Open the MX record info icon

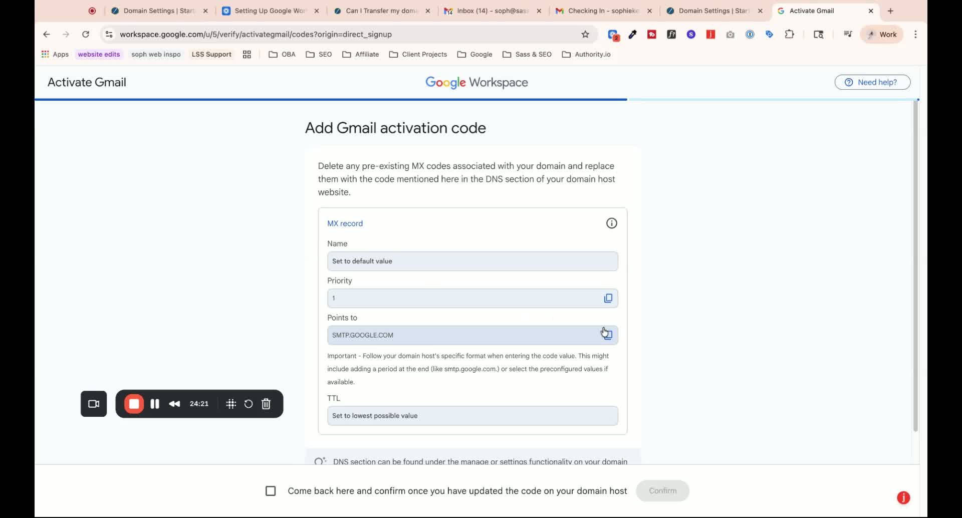coord(611,223)
